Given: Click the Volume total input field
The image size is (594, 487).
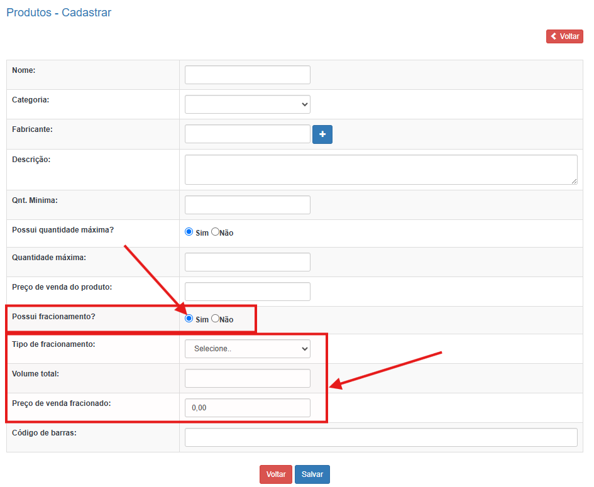Looking at the screenshot, I should click(247, 378).
